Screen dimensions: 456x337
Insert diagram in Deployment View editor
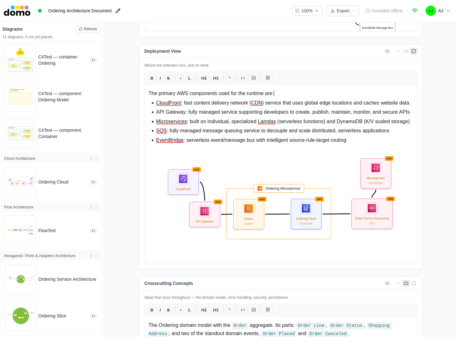[x=268, y=78]
